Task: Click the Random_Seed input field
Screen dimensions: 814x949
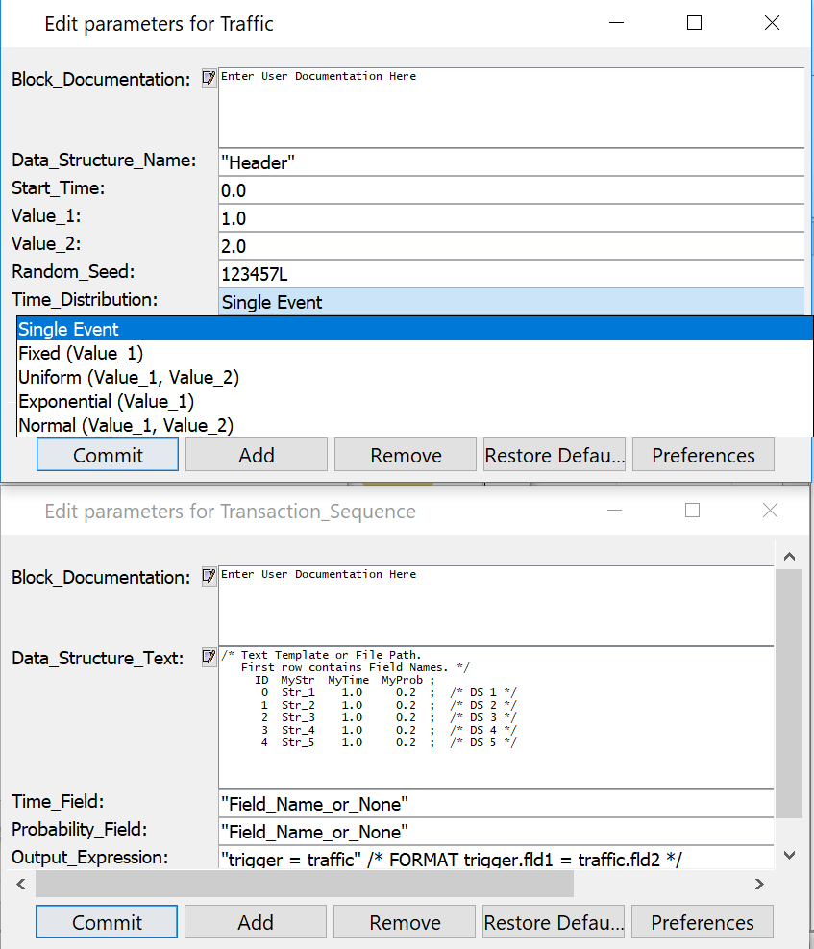Action: coord(510,274)
